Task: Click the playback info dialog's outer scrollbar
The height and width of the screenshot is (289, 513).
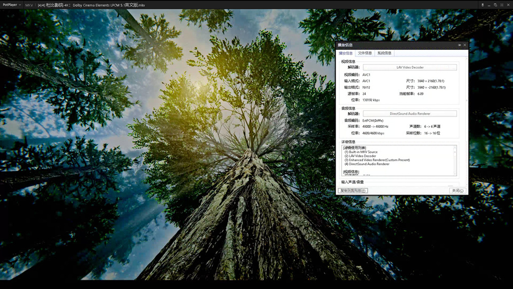Action: 467,121
